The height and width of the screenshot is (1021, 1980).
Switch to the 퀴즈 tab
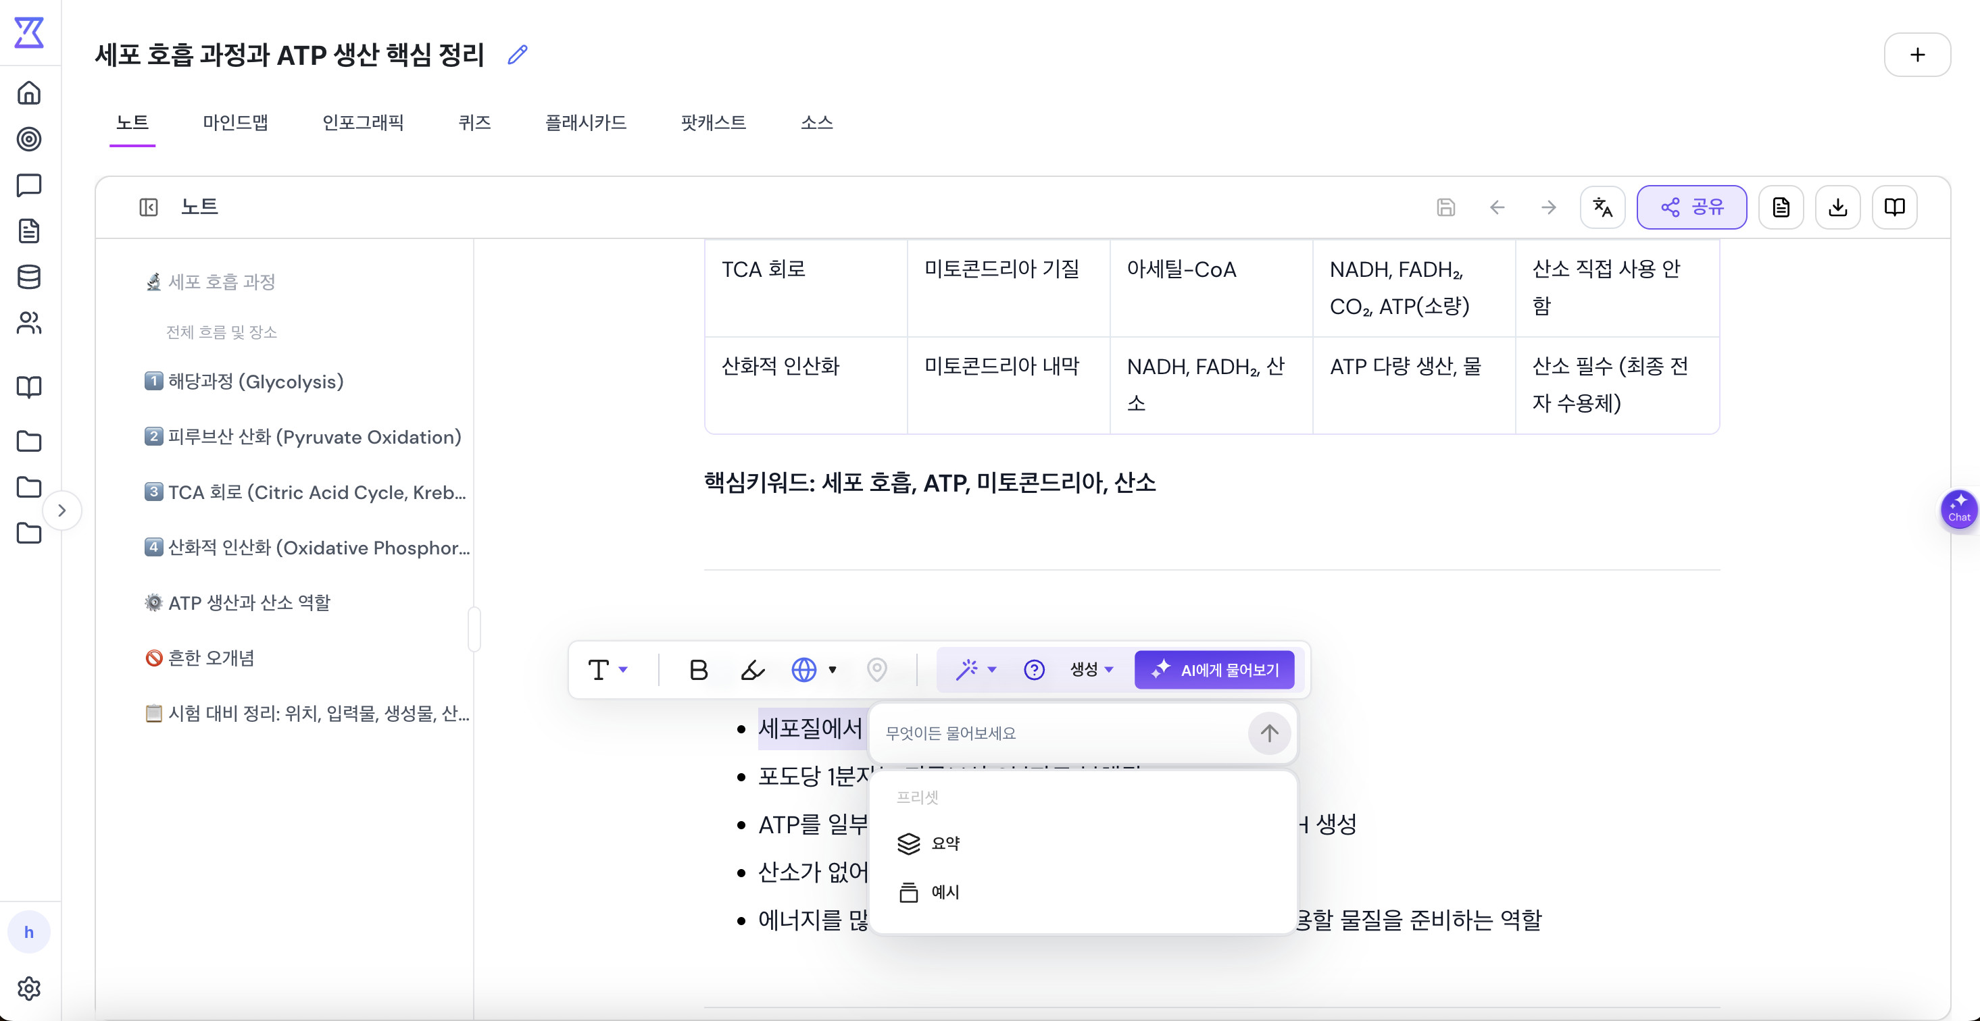coord(474,123)
